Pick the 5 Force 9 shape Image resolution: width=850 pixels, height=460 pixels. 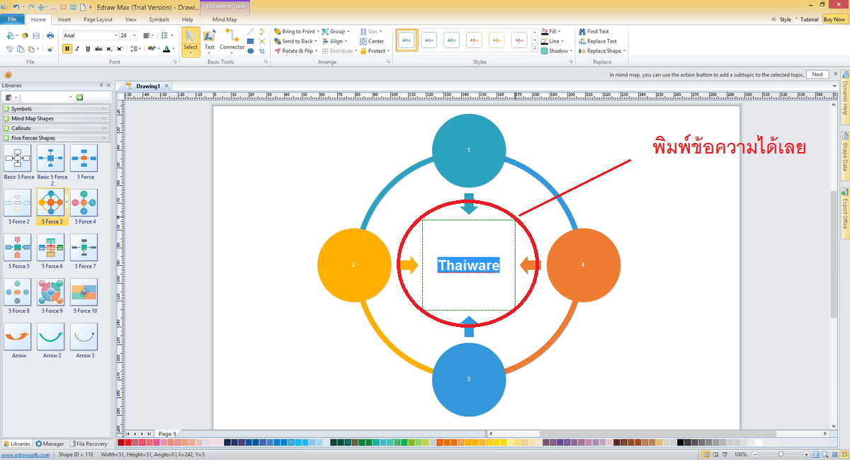pos(52,296)
